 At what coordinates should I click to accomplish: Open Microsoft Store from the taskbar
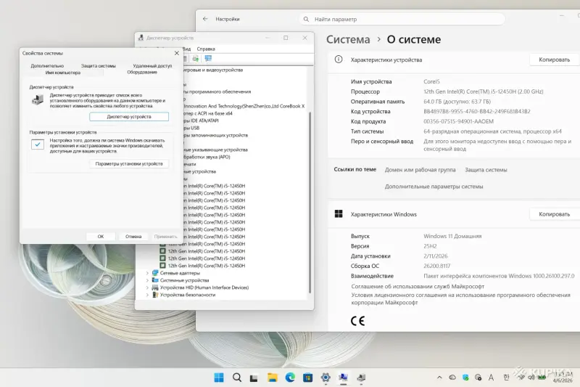[307, 378]
